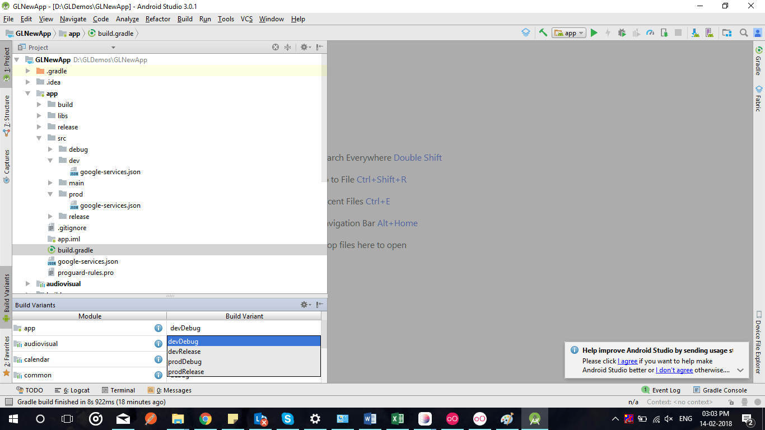Click the Make Project hammer icon
The width and height of the screenshot is (765, 430).
[x=543, y=33]
